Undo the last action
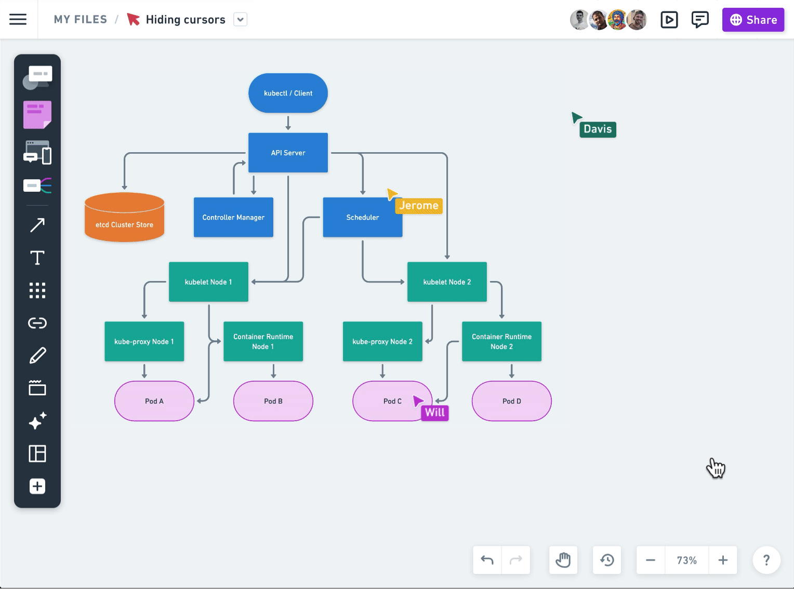 pyautogui.click(x=487, y=560)
